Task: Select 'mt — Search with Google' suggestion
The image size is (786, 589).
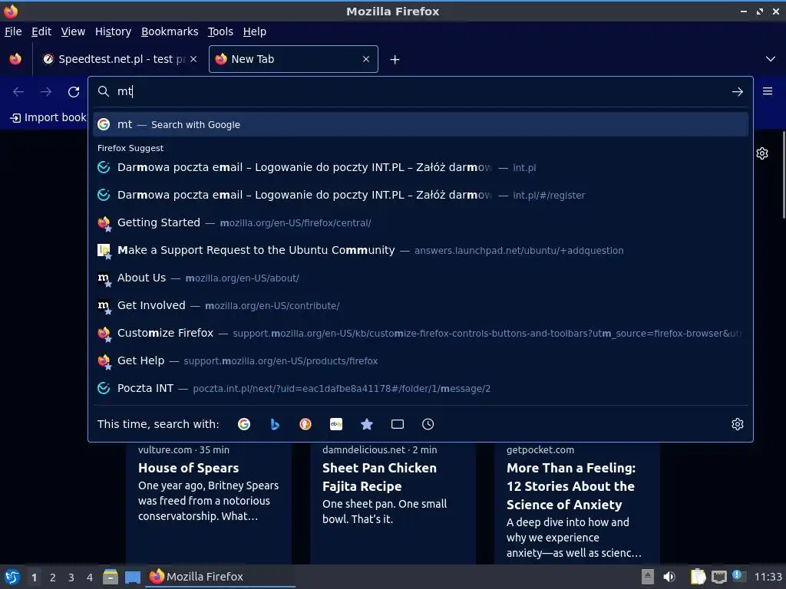Action: click(x=420, y=124)
